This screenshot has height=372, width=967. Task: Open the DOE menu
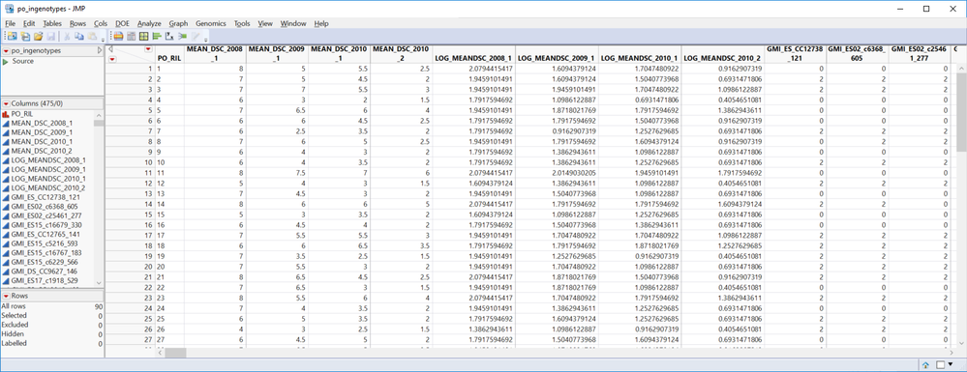click(x=122, y=23)
